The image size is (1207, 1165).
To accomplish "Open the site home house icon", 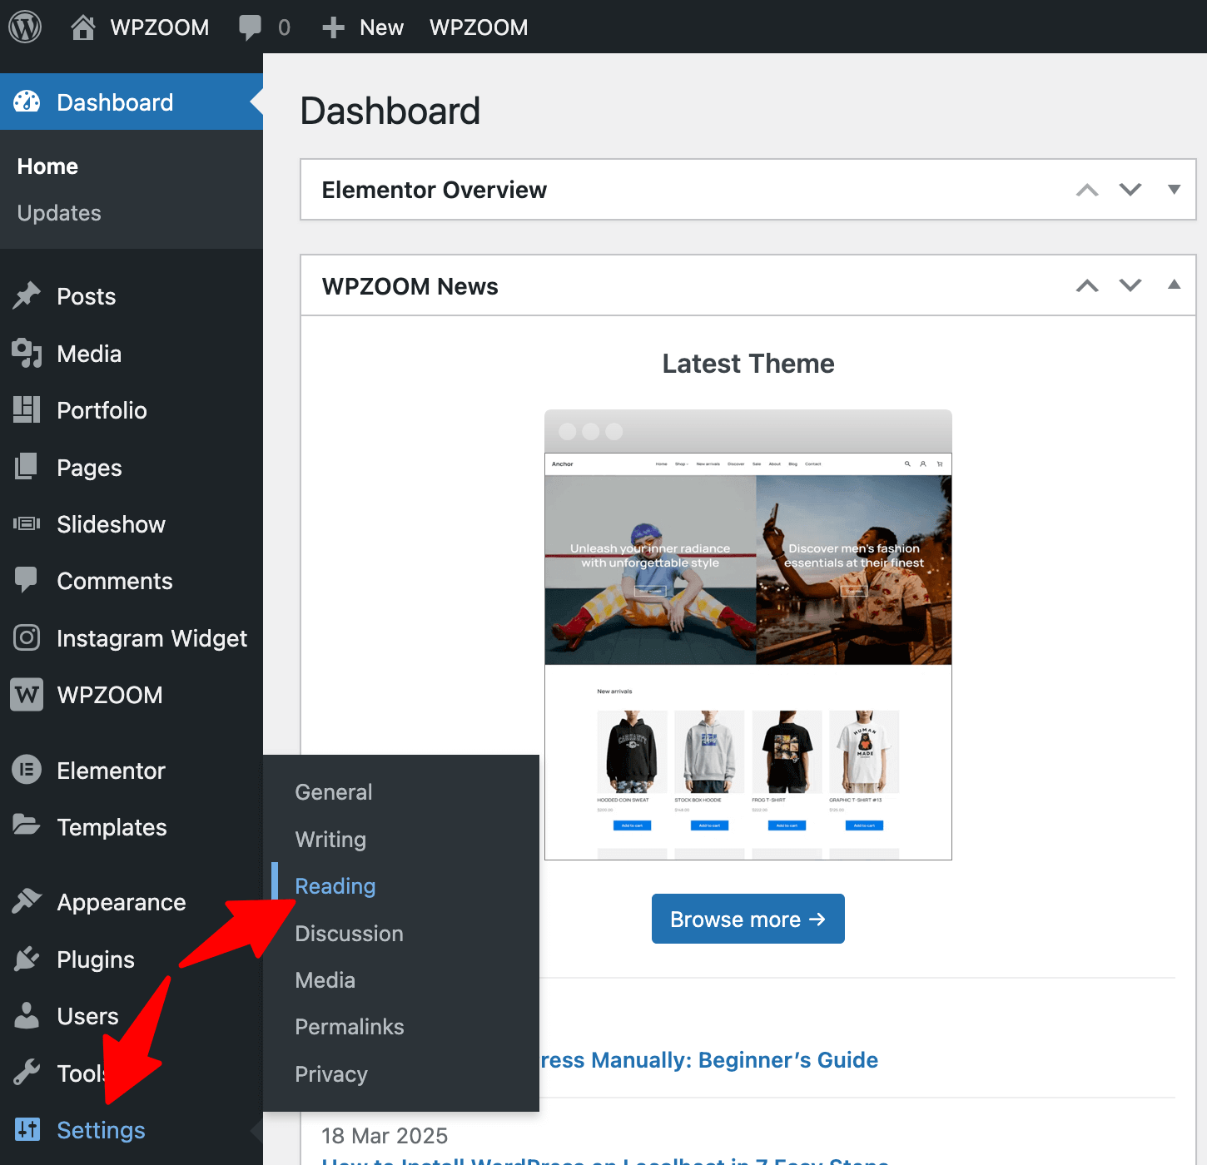I will [82, 27].
